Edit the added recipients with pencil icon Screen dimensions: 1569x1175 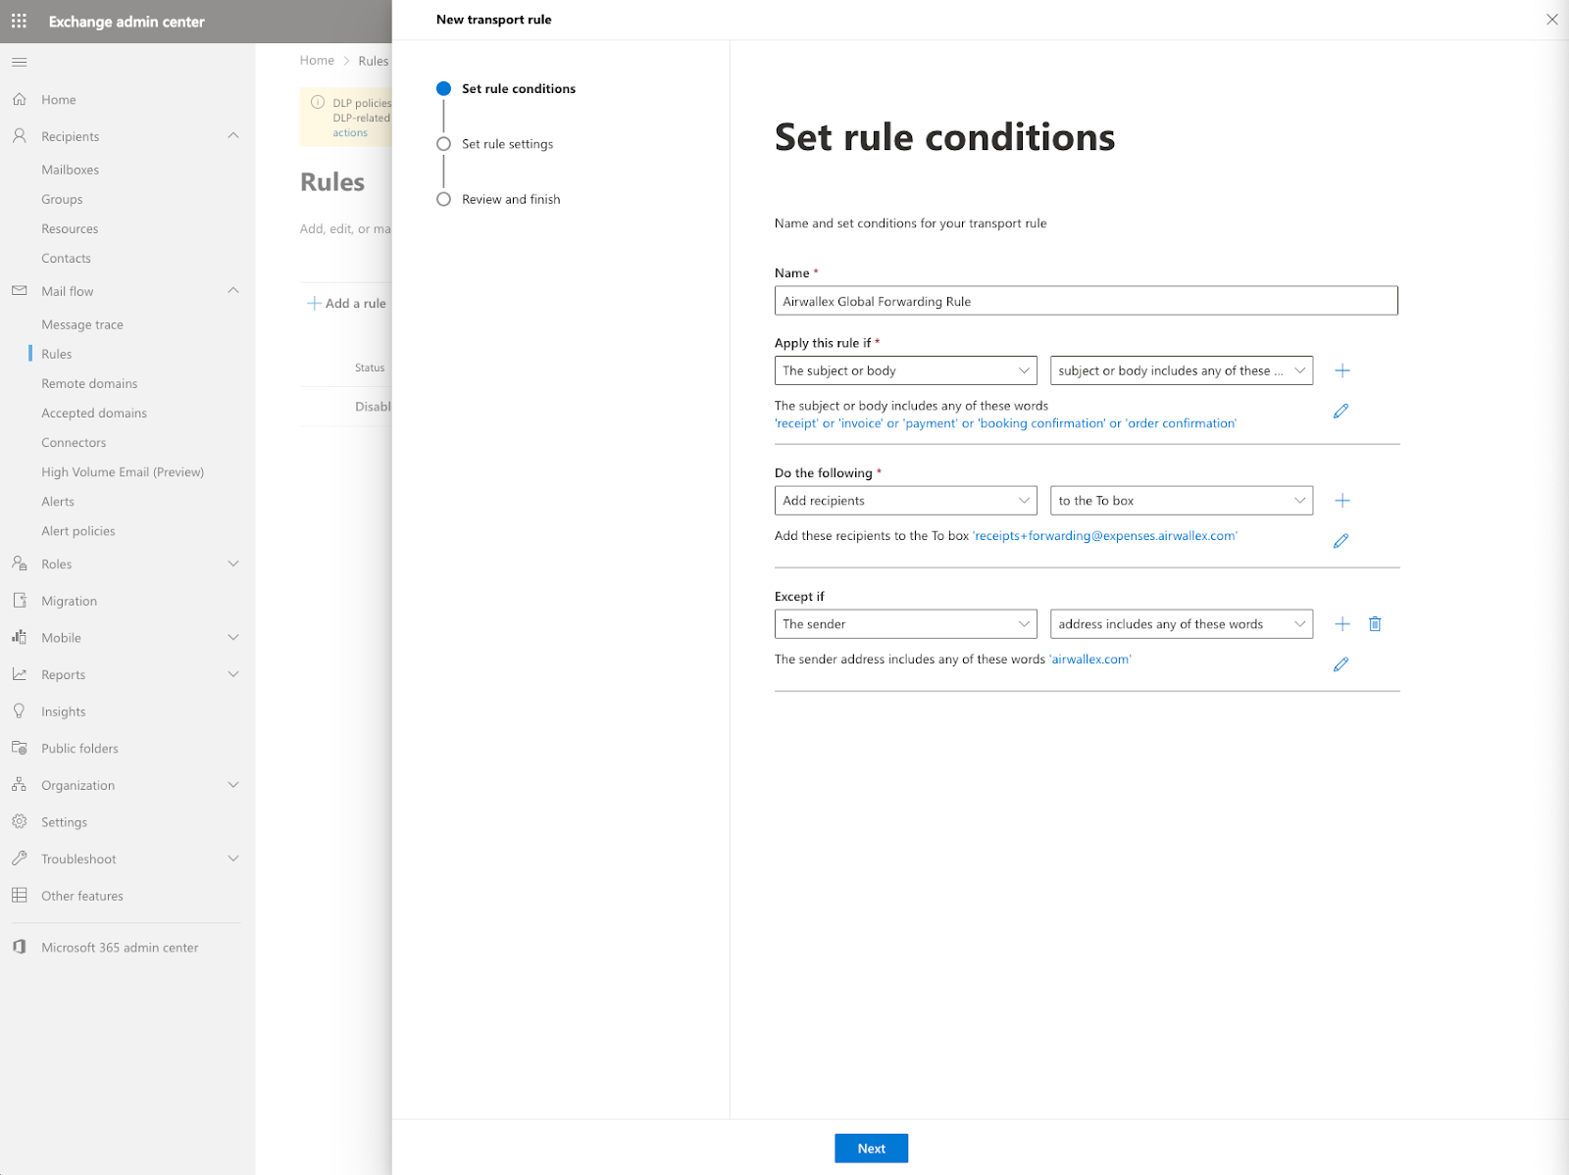pos(1341,541)
